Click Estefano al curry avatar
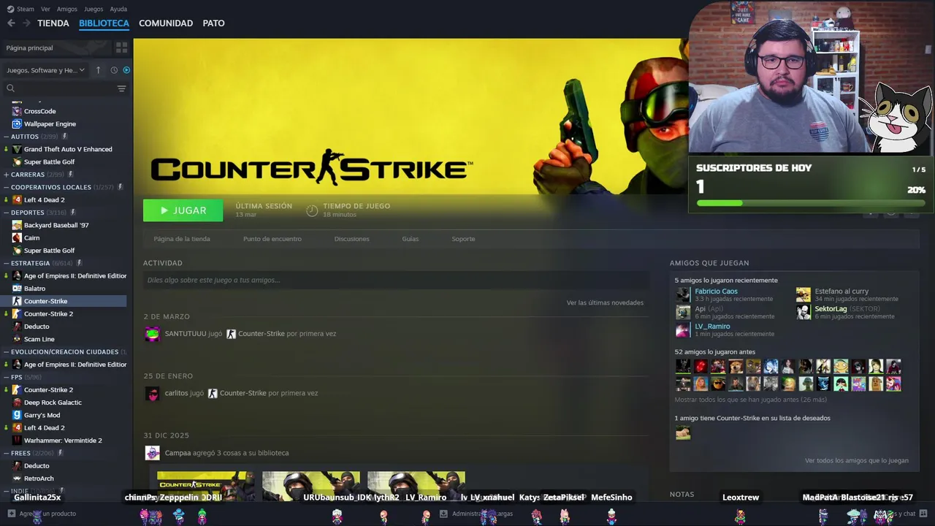Screen dimensions: 935x526 pyautogui.click(x=803, y=294)
